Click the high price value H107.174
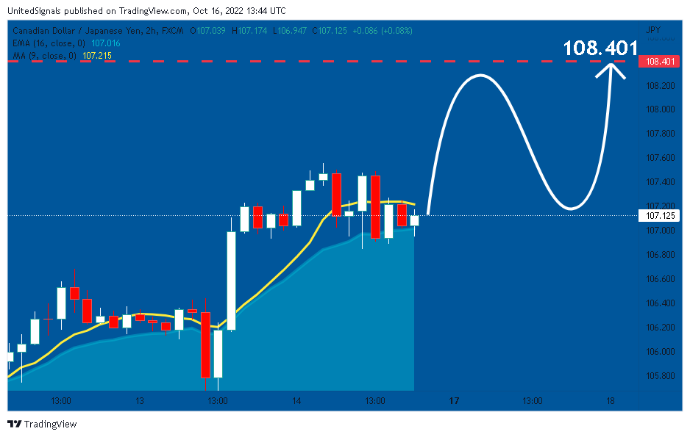Image resolution: width=690 pixels, height=437 pixels. click(249, 31)
